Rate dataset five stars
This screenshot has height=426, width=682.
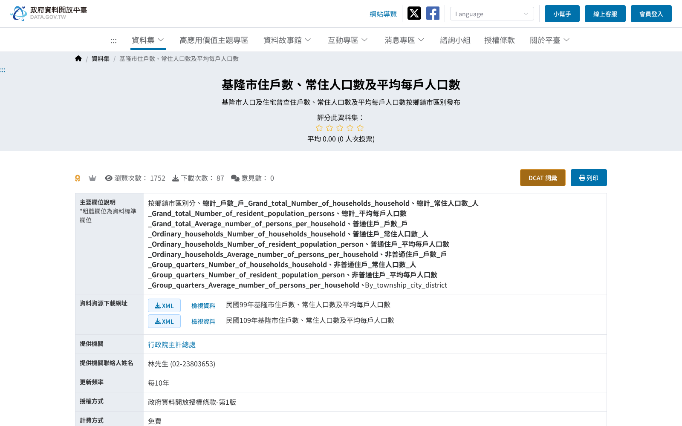(x=360, y=128)
